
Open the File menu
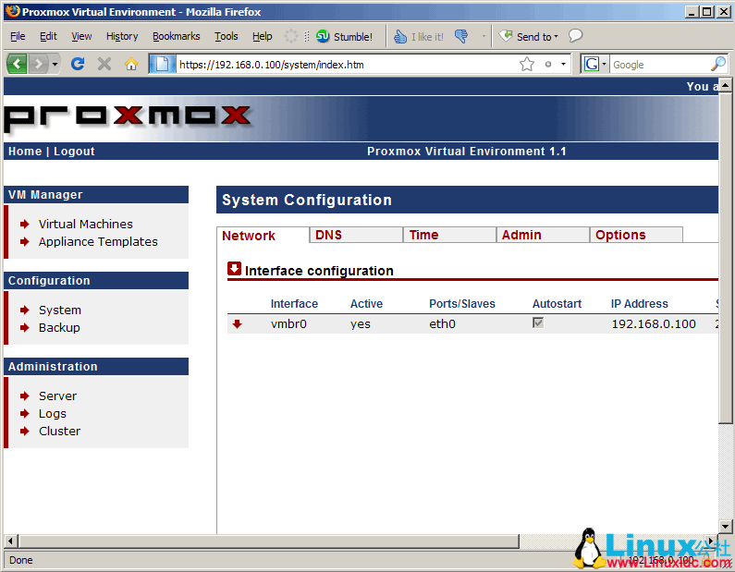(x=18, y=36)
